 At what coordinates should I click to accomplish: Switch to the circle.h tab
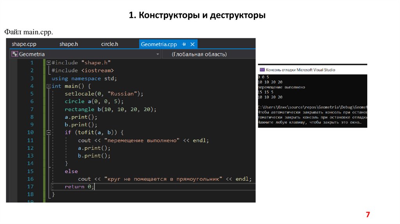point(109,44)
